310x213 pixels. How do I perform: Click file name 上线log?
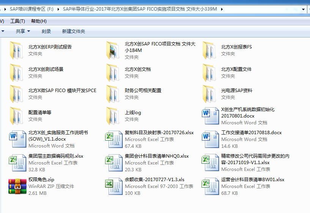point(133,113)
